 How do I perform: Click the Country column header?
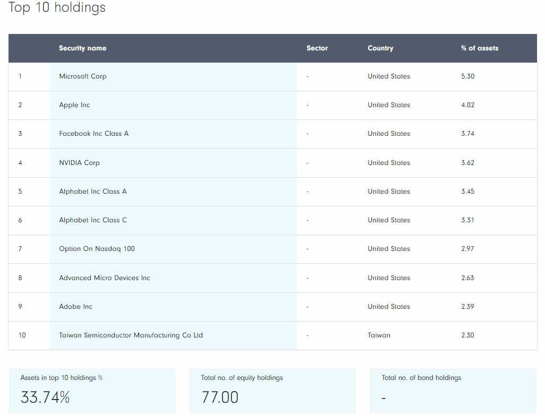[380, 48]
